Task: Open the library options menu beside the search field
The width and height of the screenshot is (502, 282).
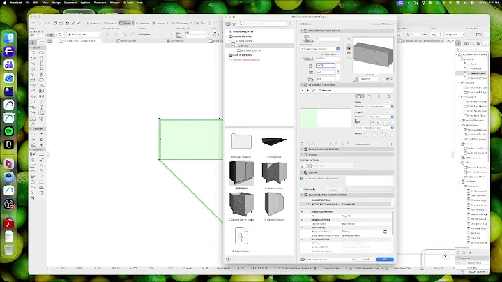Action: coord(291,24)
